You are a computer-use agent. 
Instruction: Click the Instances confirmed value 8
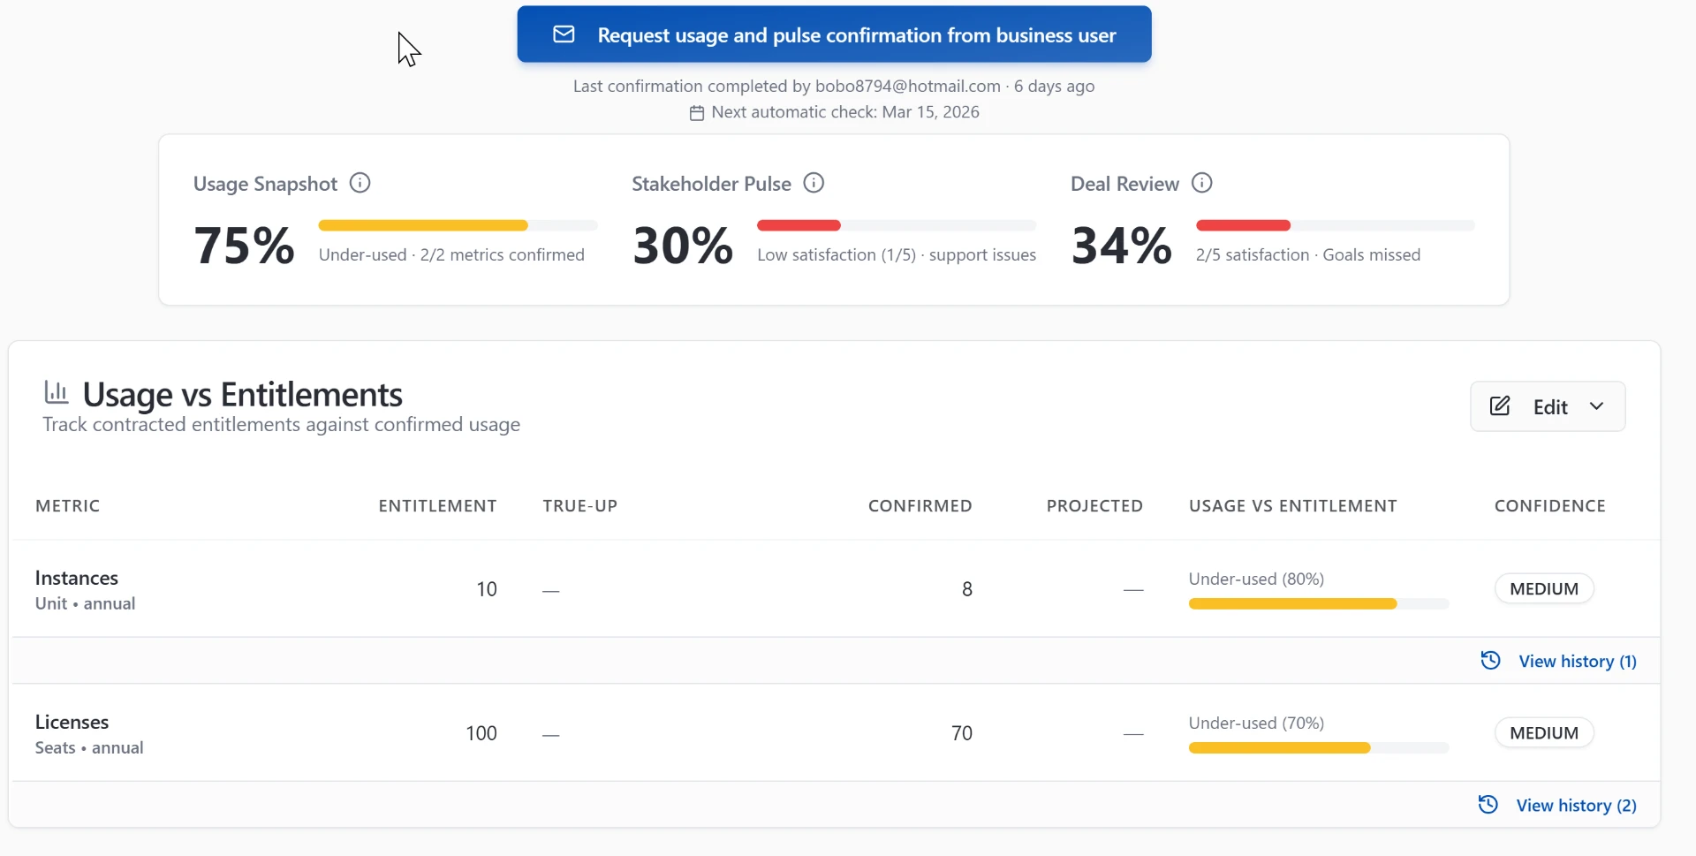(967, 589)
